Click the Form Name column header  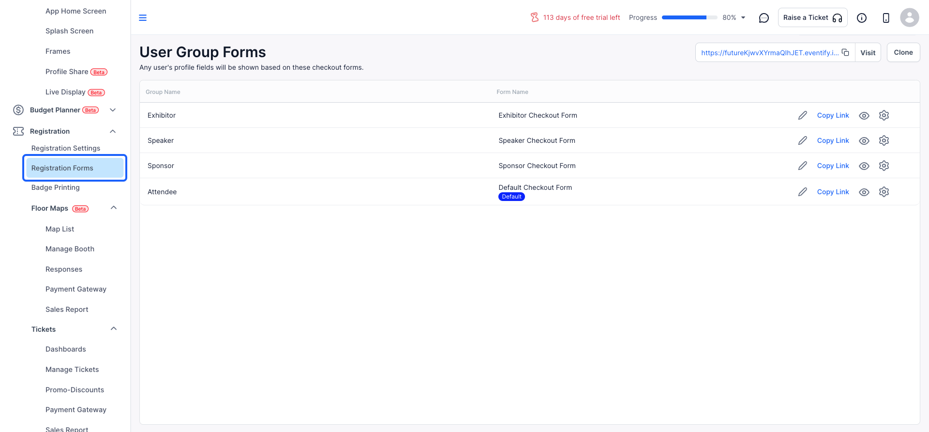pos(512,92)
